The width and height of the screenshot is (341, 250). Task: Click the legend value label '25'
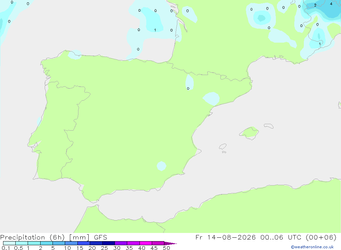tap(104, 248)
